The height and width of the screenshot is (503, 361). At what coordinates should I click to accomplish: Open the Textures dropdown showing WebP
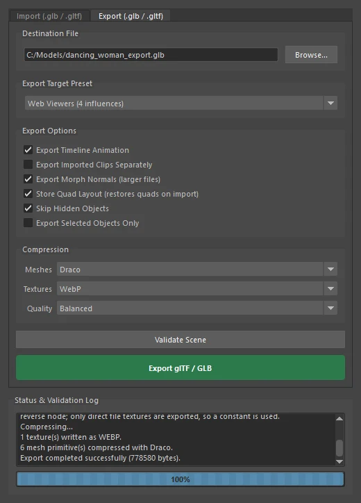[197, 289]
